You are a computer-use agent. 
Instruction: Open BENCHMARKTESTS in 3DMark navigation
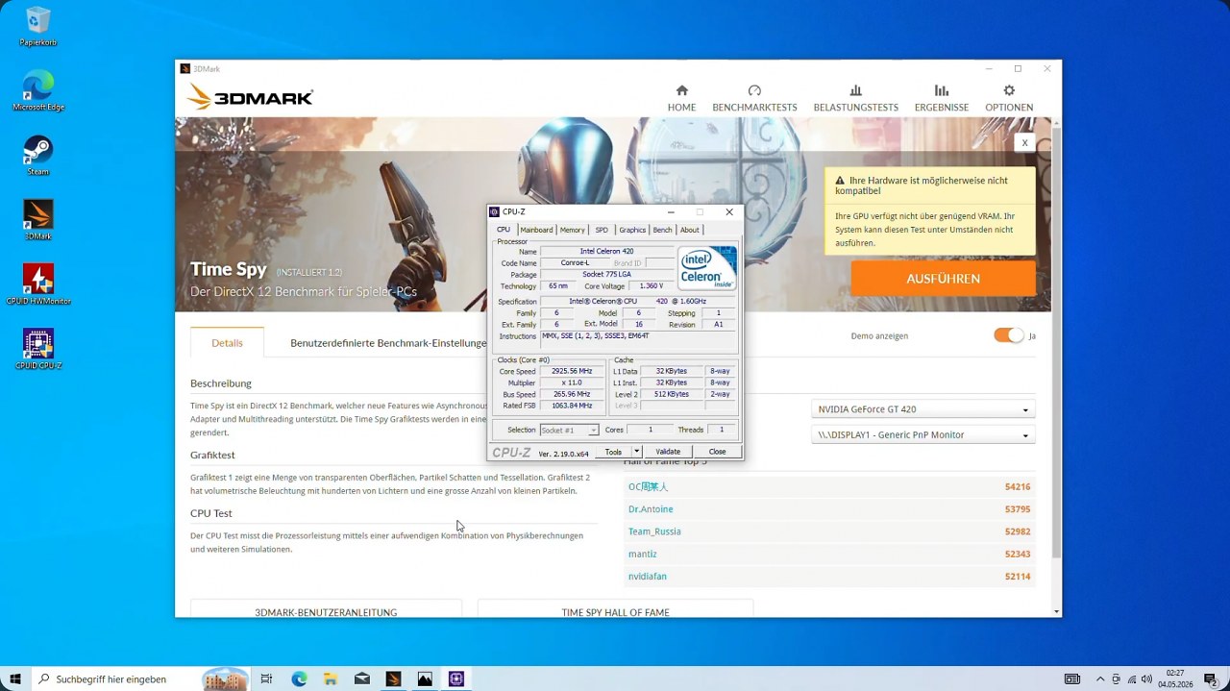point(754,98)
